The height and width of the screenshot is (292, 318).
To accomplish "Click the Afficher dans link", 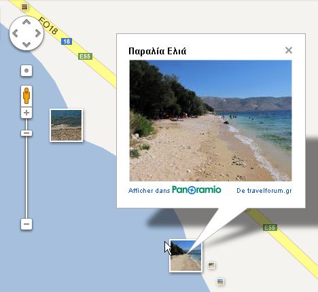I will click(x=149, y=191).
